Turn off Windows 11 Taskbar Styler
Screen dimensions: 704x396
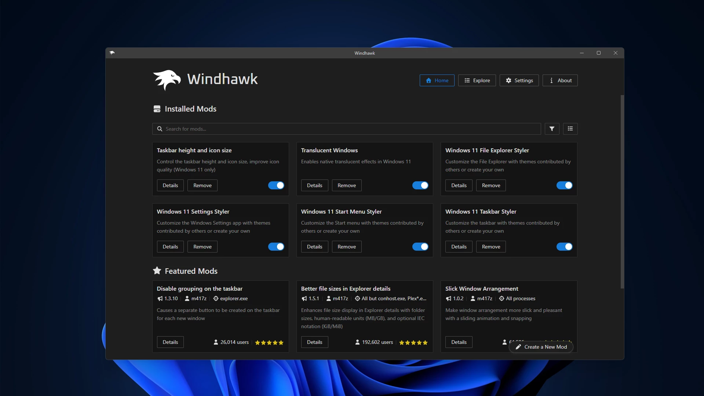pyautogui.click(x=565, y=247)
